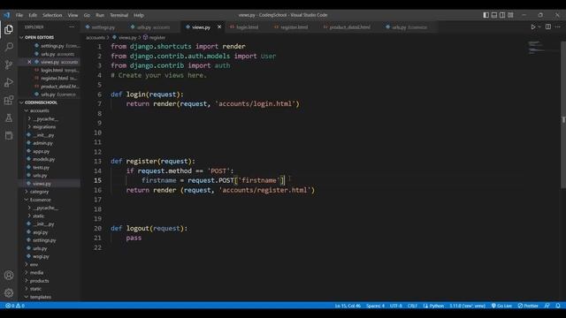Select the Python 3.11.0 interpreter entry
This screenshot has height=318, width=566.
(x=468, y=306)
